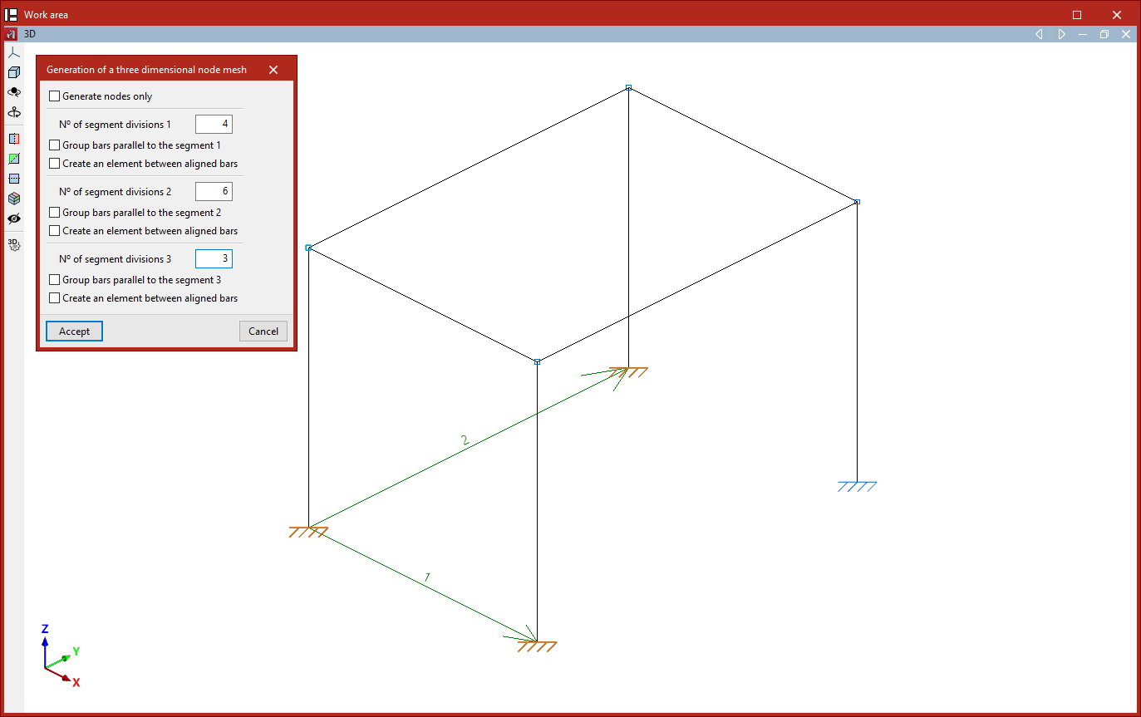This screenshot has height=717, width=1141.
Task: Click the segment divisions 3 input field
Action: 214,259
